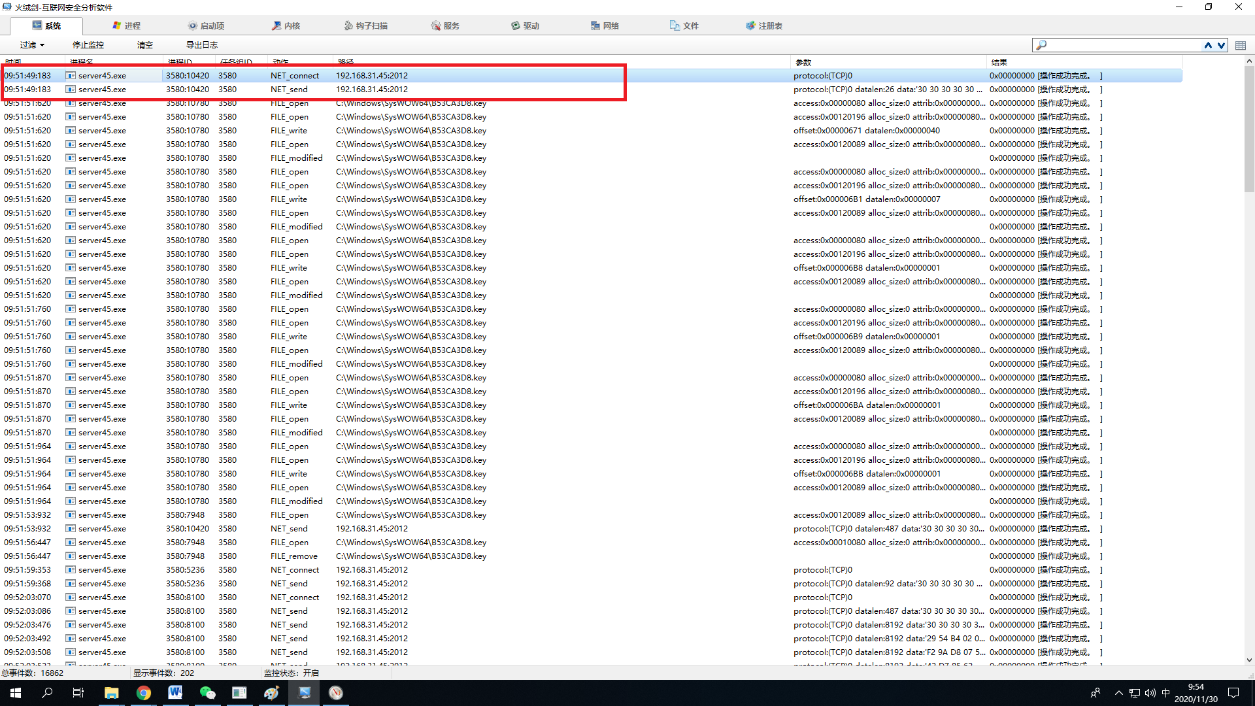This screenshot has width=1255, height=706.
Task: Open the 文件 file tab
Action: pyautogui.click(x=684, y=25)
